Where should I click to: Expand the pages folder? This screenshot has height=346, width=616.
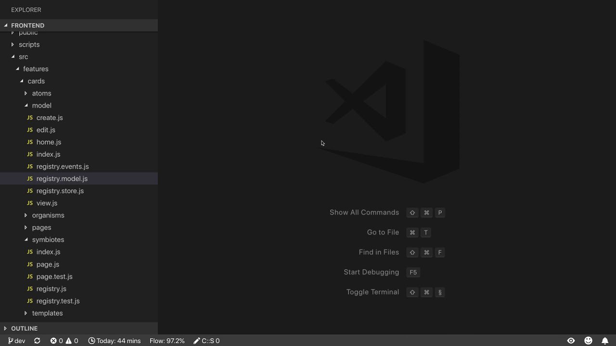(x=79, y=227)
